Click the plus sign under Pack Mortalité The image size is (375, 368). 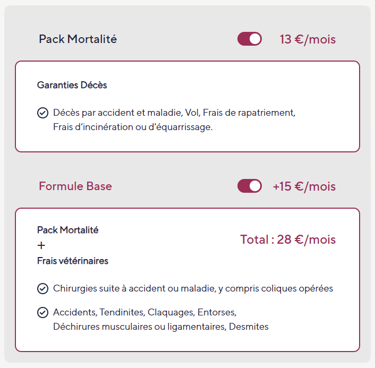41,245
